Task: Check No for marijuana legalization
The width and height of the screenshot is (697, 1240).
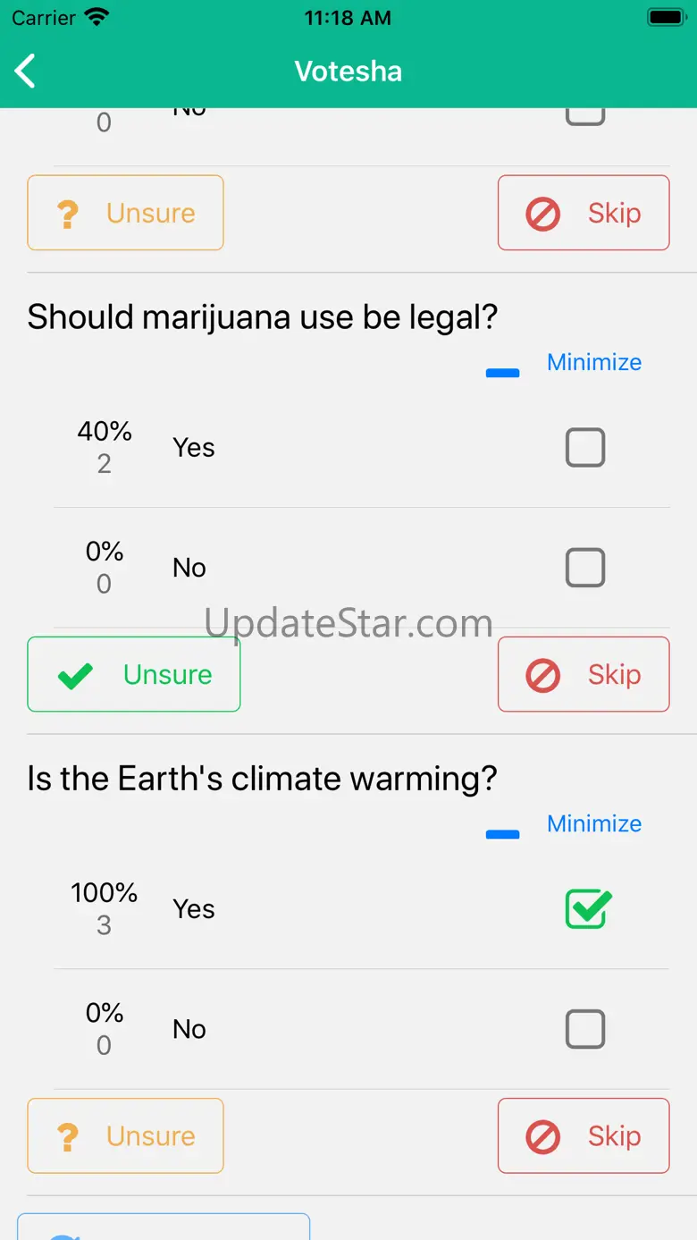Action: [x=585, y=568]
